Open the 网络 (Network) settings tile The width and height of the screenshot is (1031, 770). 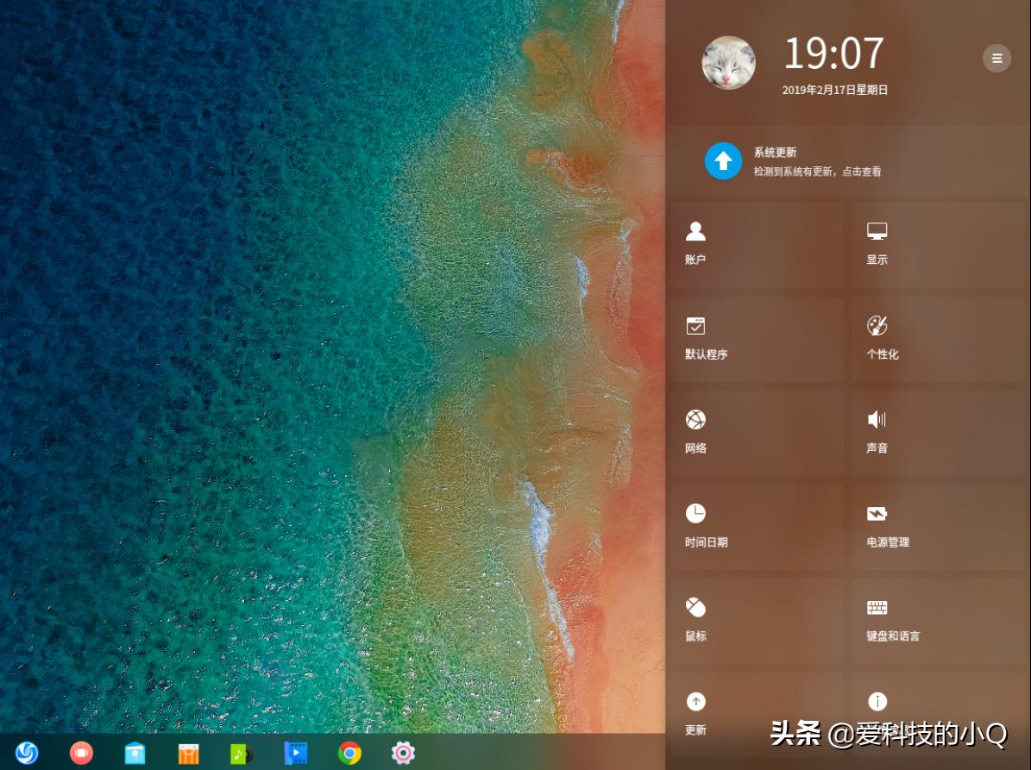(756, 433)
